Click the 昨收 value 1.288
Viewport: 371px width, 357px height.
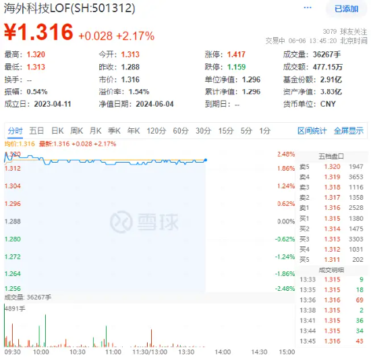tap(130, 67)
